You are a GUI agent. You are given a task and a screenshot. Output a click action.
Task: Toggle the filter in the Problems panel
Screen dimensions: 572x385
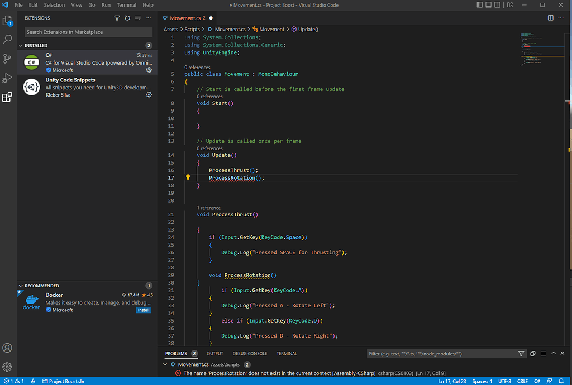521,353
